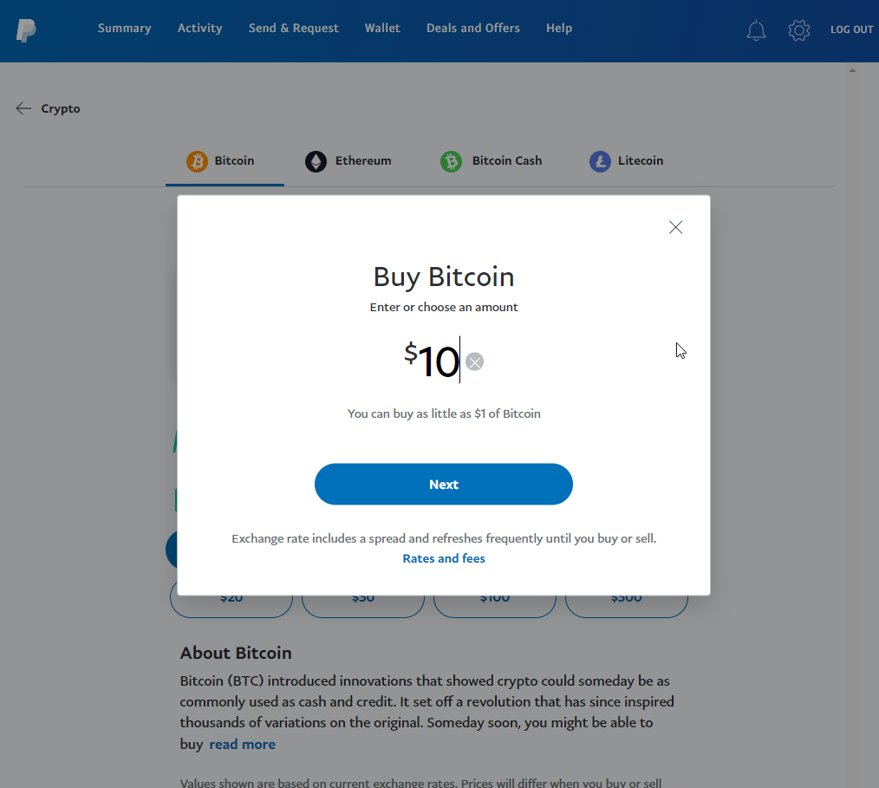Go back using the Crypto back arrow
This screenshot has width=879, height=788.
[x=23, y=107]
